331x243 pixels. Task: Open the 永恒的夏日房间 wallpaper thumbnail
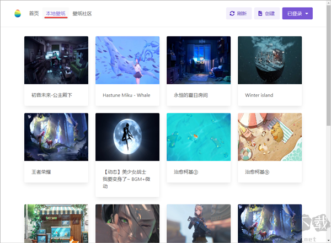199,60
